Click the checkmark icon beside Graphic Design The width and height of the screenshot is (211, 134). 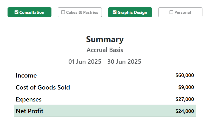(115, 12)
